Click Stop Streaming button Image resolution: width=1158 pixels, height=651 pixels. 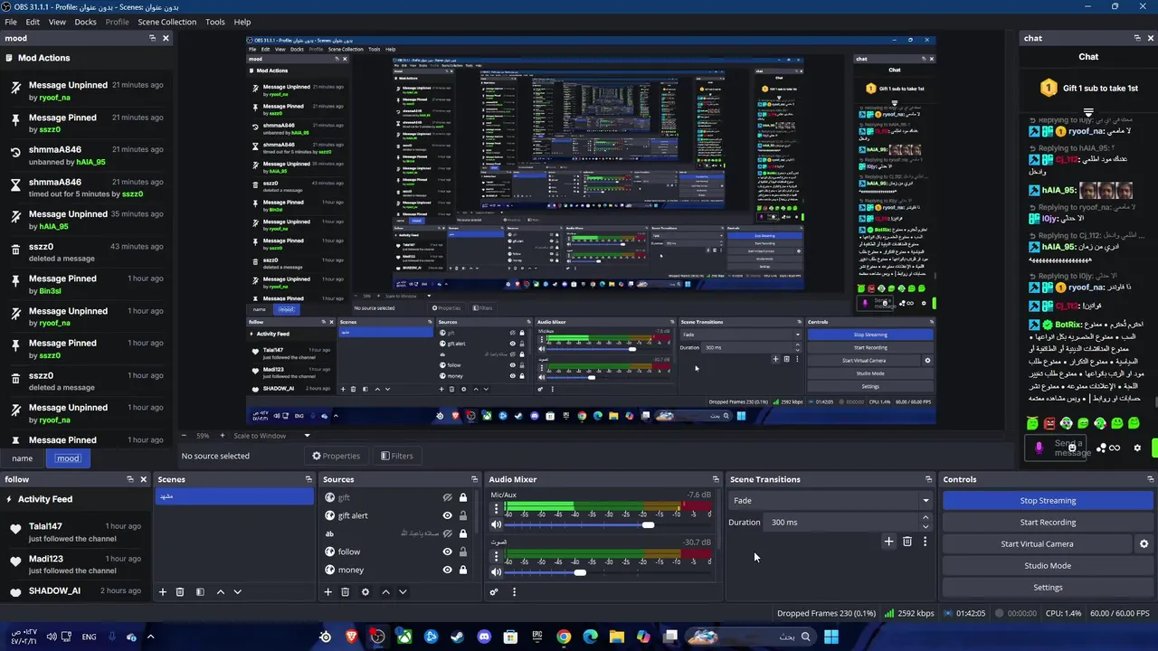[1048, 501]
